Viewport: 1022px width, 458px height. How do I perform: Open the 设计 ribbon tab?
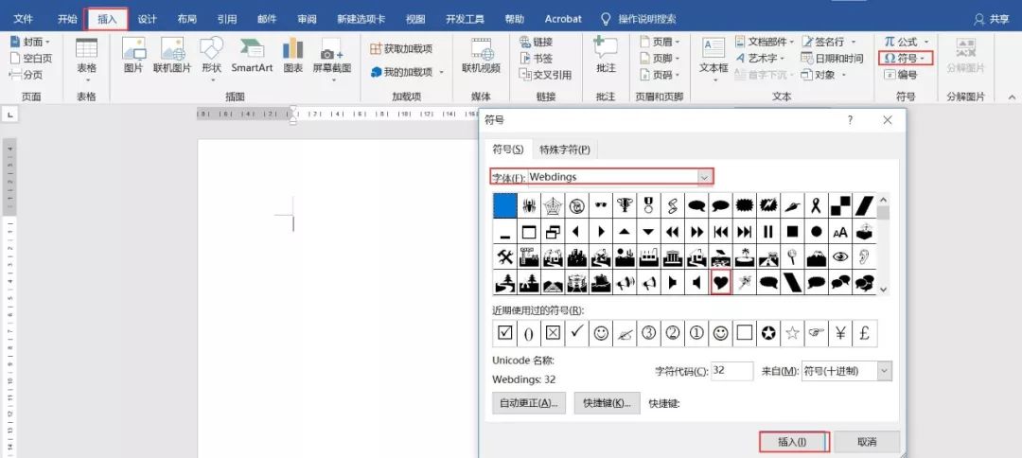click(x=147, y=19)
